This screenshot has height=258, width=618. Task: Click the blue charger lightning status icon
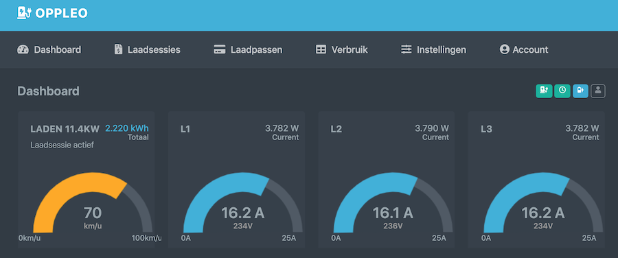pos(580,91)
